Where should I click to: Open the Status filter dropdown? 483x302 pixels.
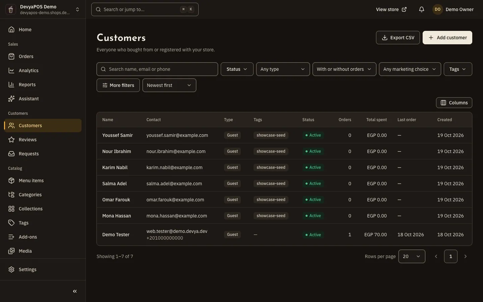click(x=237, y=69)
